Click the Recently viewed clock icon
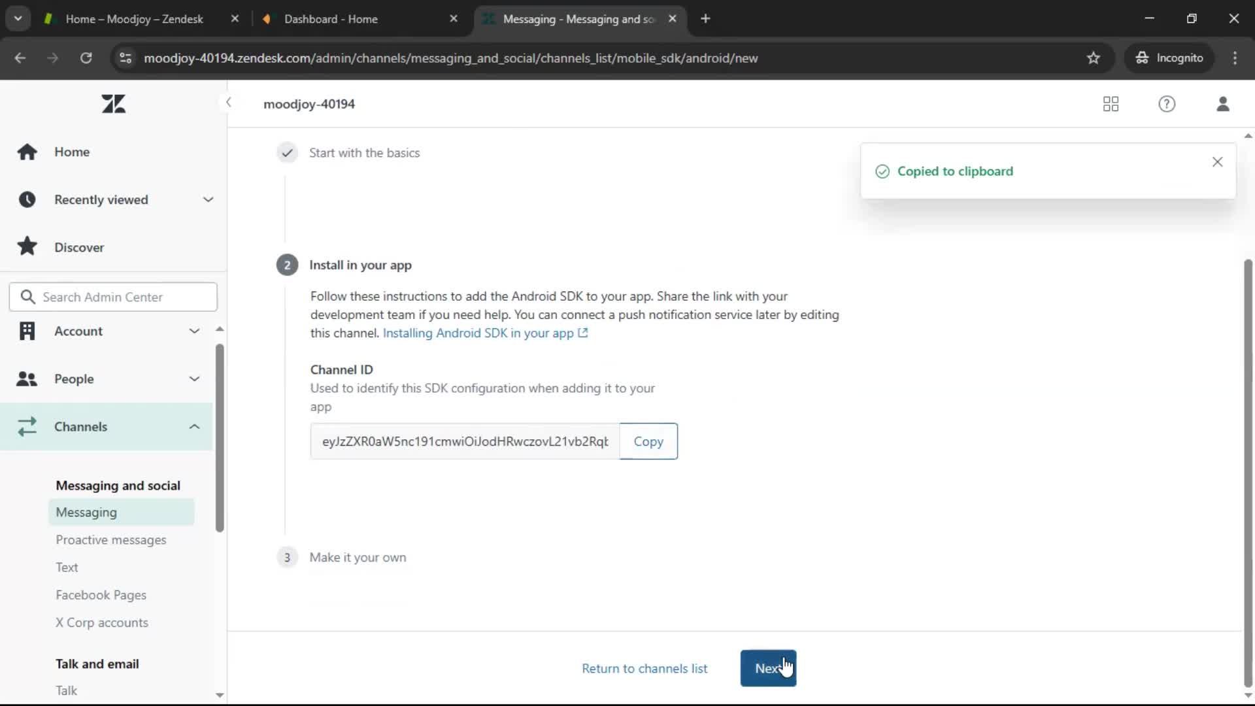The height and width of the screenshot is (706, 1255). [27, 199]
